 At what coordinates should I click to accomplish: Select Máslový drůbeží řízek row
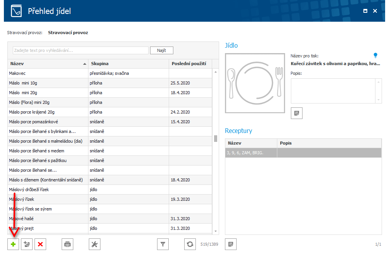(x=110, y=189)
